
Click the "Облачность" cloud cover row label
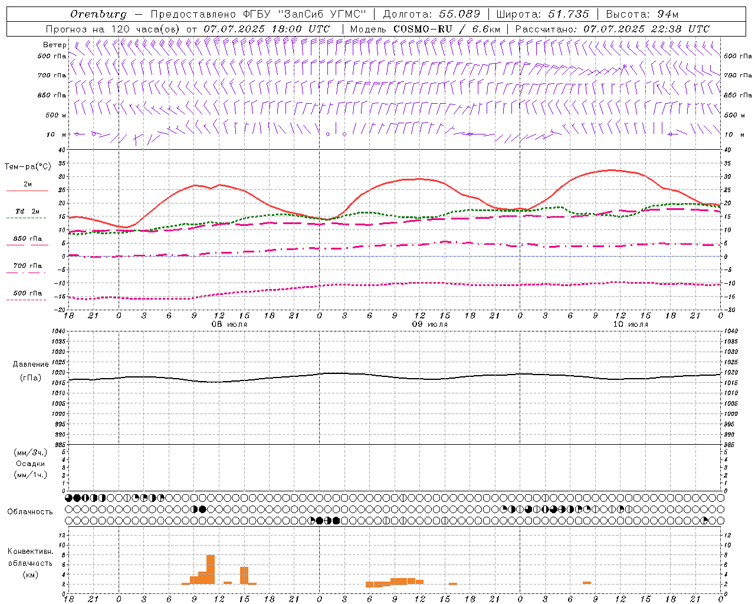(30, 512)
